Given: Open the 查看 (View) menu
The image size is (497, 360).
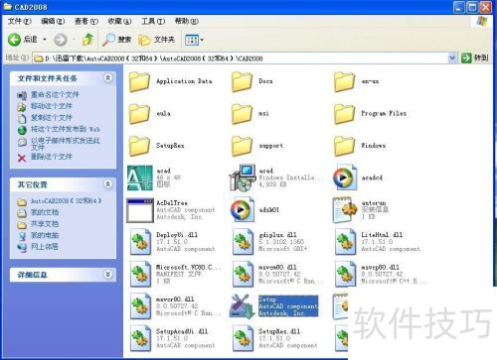Looking at the screenshot, I should [86, 22].
